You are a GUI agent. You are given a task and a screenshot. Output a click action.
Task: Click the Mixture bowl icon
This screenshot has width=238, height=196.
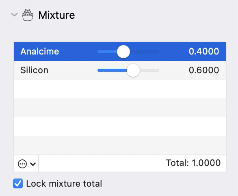[28, 15]
